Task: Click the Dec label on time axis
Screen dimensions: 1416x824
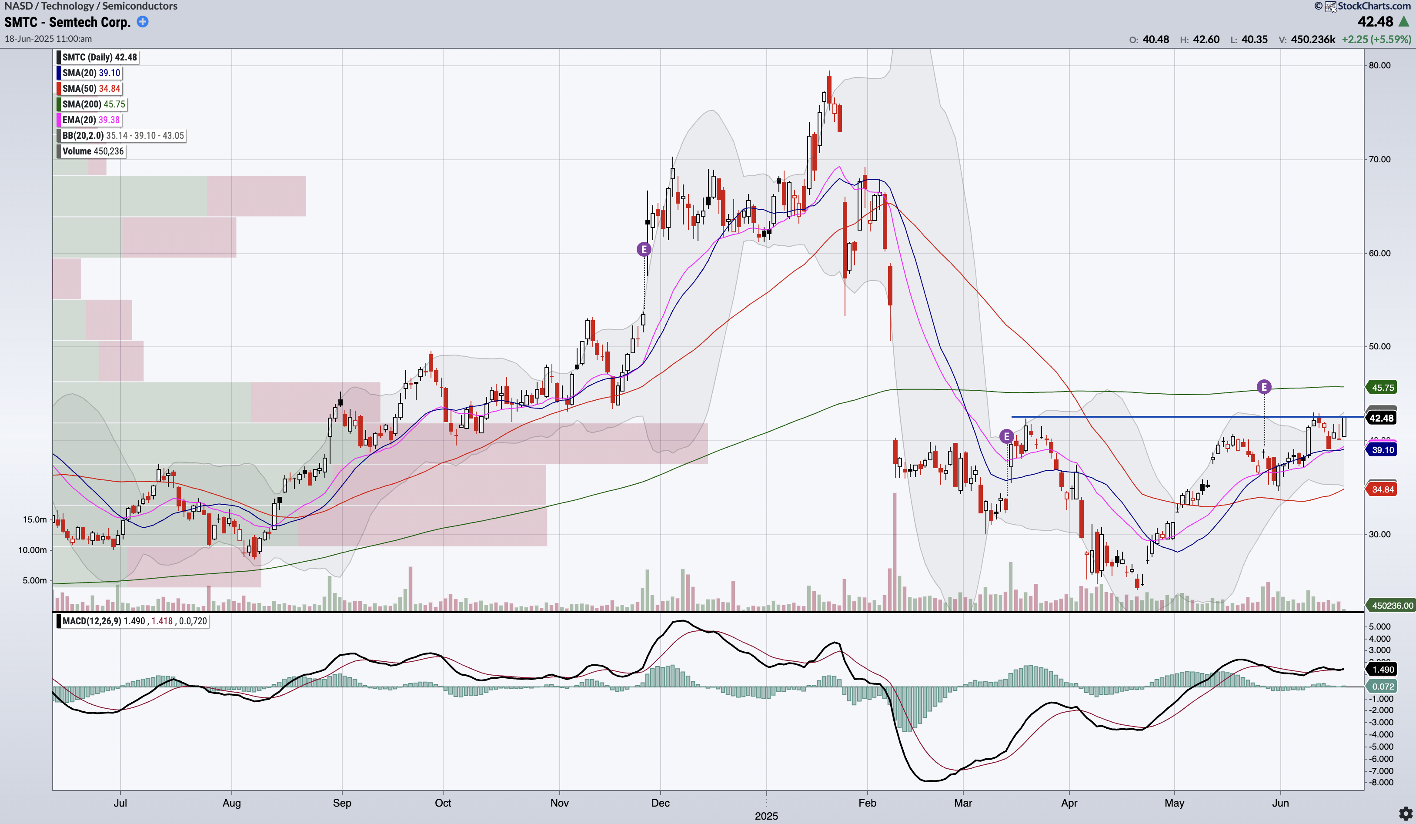Action: (660, 803)
